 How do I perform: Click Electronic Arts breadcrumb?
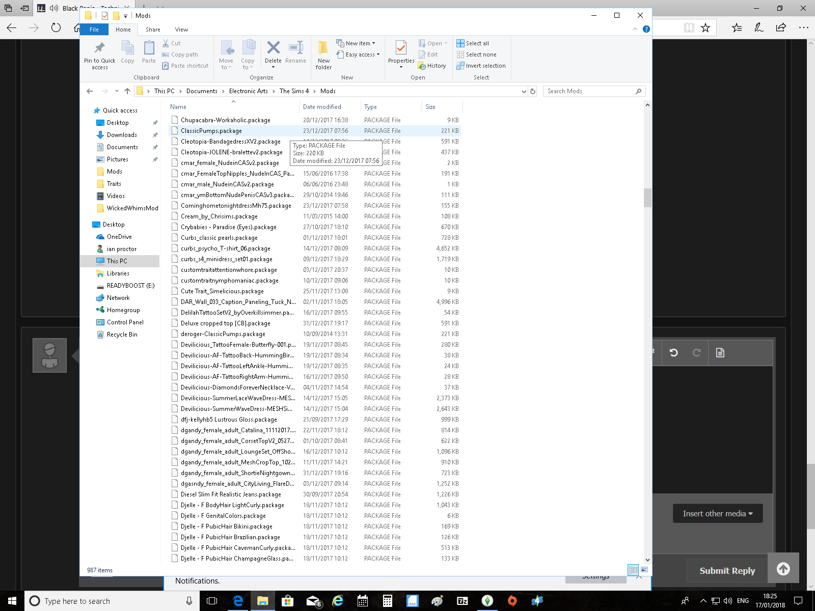pos(248,91)
